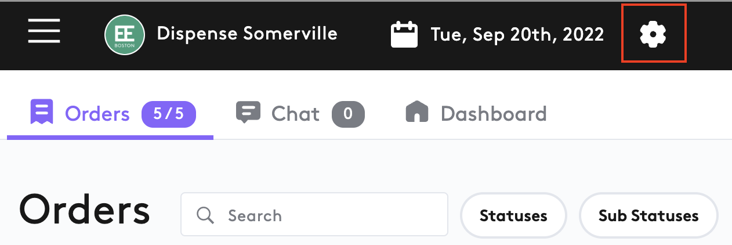This screenshot has height=245, width=732.
Task: Open settings with the gear icon
Action: point(653,34)
